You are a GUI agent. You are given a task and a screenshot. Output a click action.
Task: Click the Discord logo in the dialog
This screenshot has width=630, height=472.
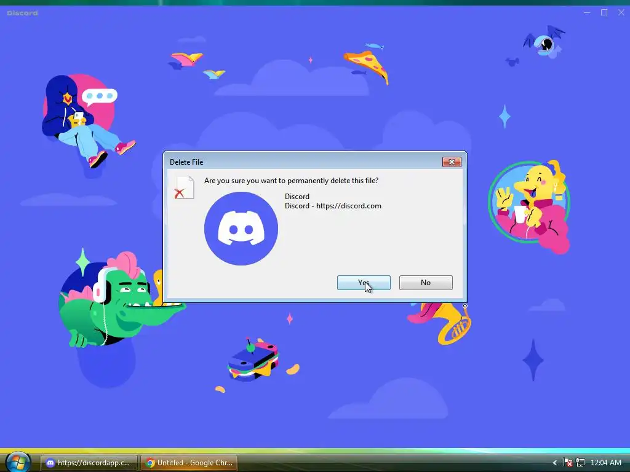(x=241, y=229)
